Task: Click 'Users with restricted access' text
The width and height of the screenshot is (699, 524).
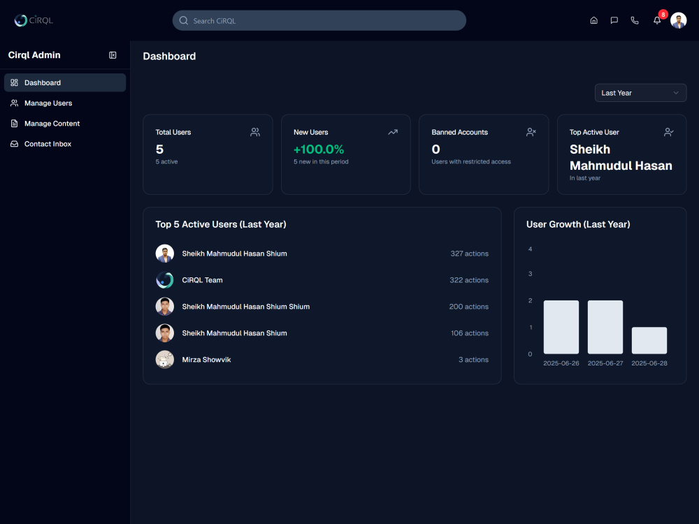Action: point(471,162)
